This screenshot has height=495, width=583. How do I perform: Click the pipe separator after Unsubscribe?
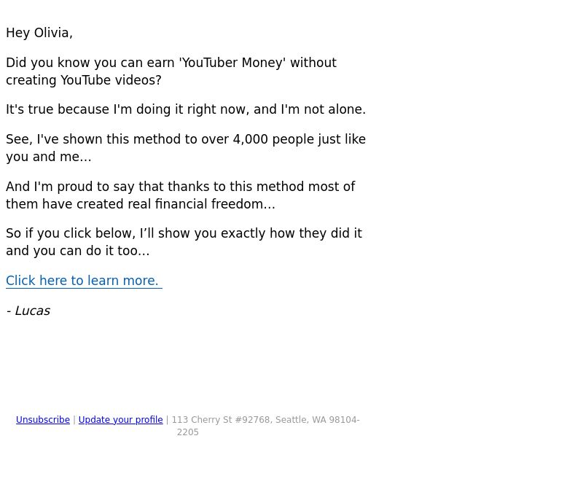[74, 420]
